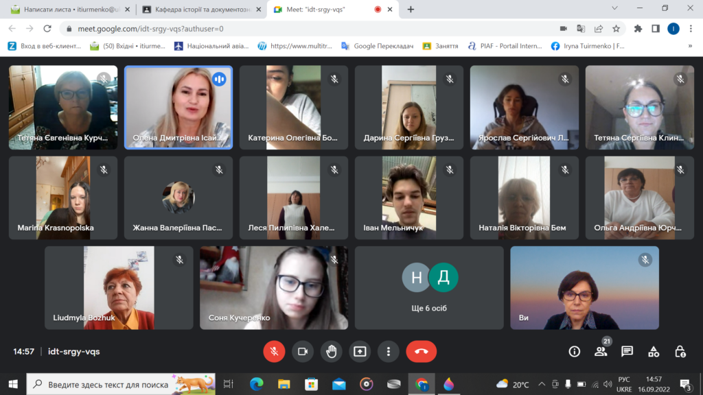The image size is (703, 395).
Task: Open the in-call chat panel
Action: click(627, 351)
